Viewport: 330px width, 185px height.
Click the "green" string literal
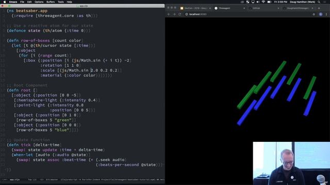tap(63, 120)
